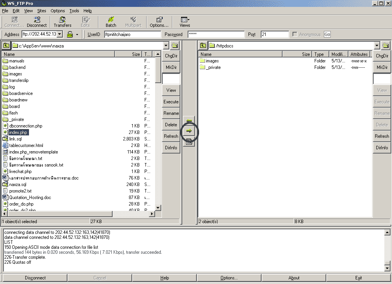Open the File menu
Screen dimensions: 392x284
pos(5,11)
